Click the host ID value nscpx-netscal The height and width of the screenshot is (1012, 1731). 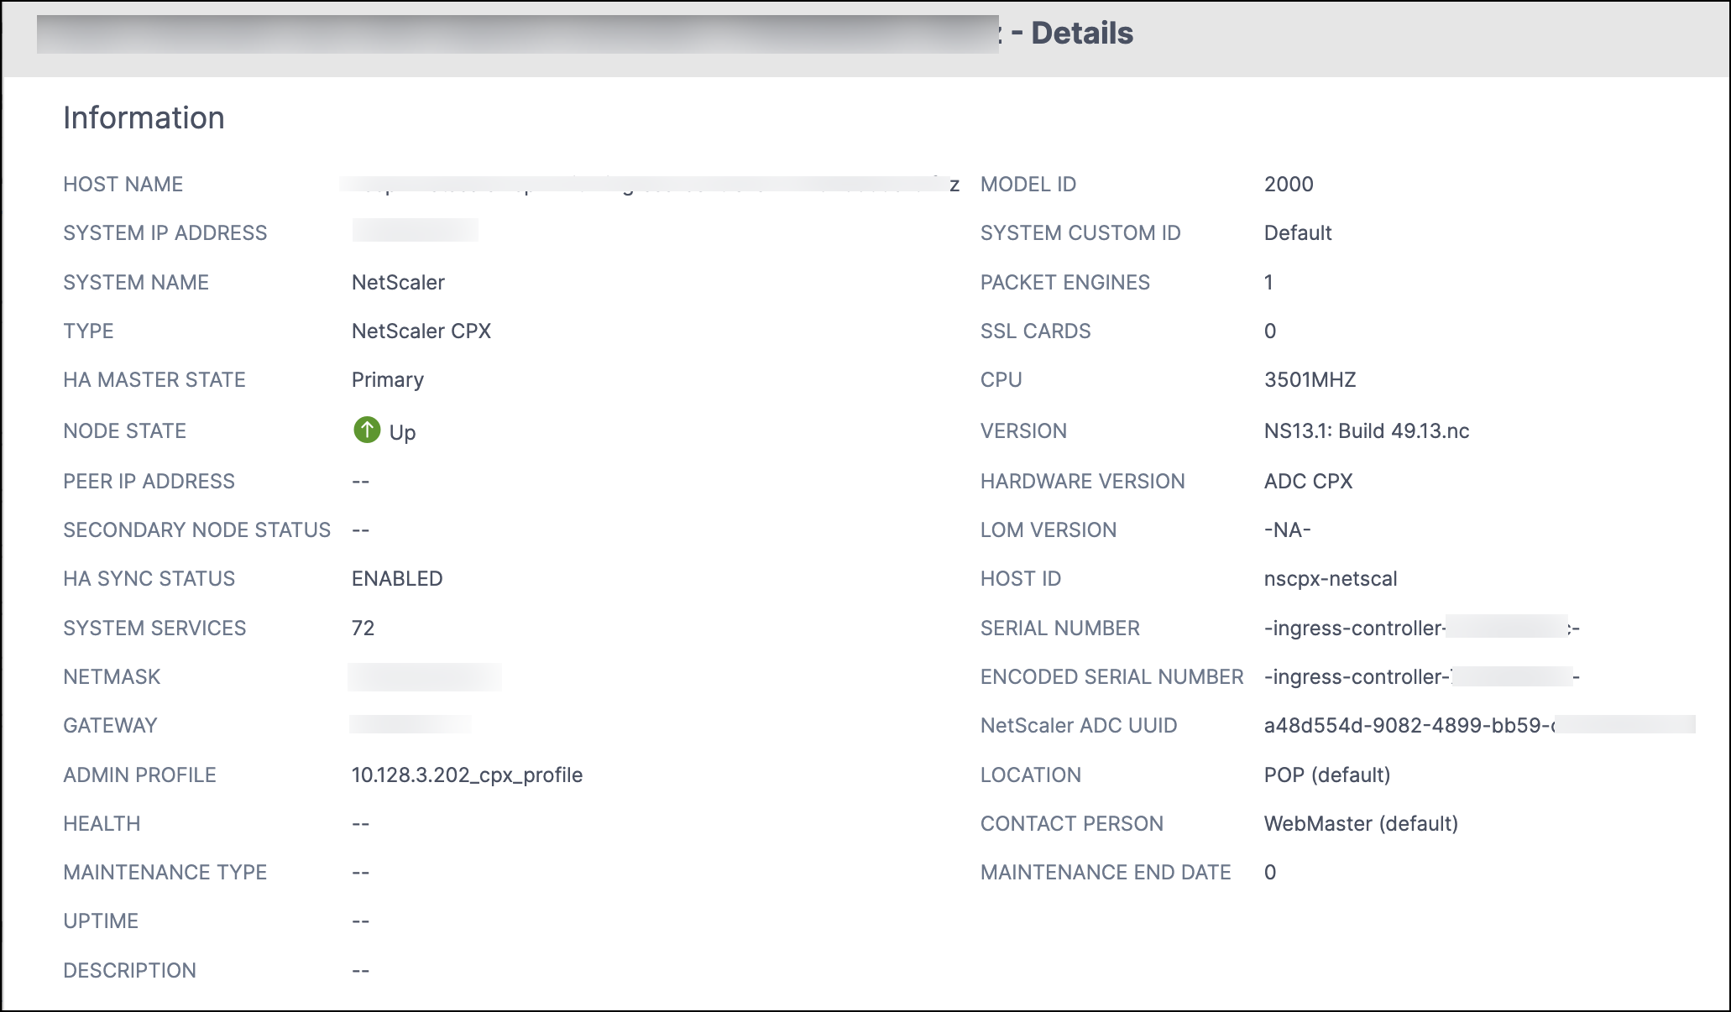tap(1331, 578)
